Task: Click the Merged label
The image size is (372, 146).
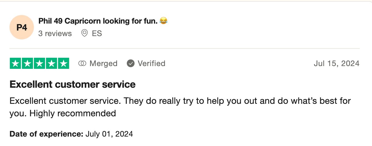Action: (103, 64)
